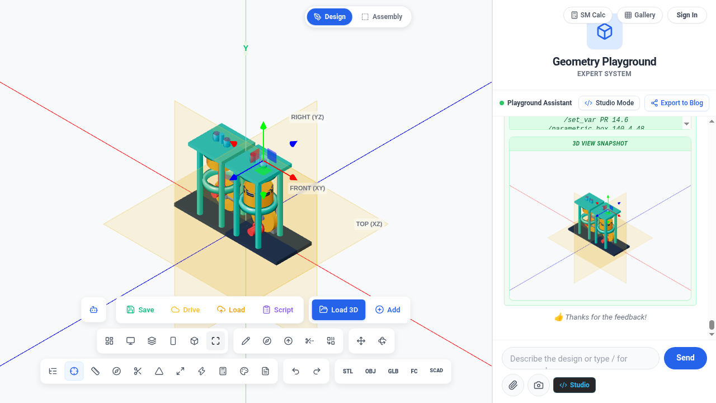Click the circled up-arrow icon
716x403 pixels.
289,341
